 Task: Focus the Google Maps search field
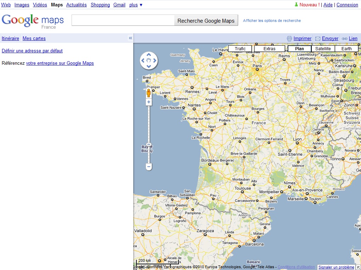coord(123,21)
